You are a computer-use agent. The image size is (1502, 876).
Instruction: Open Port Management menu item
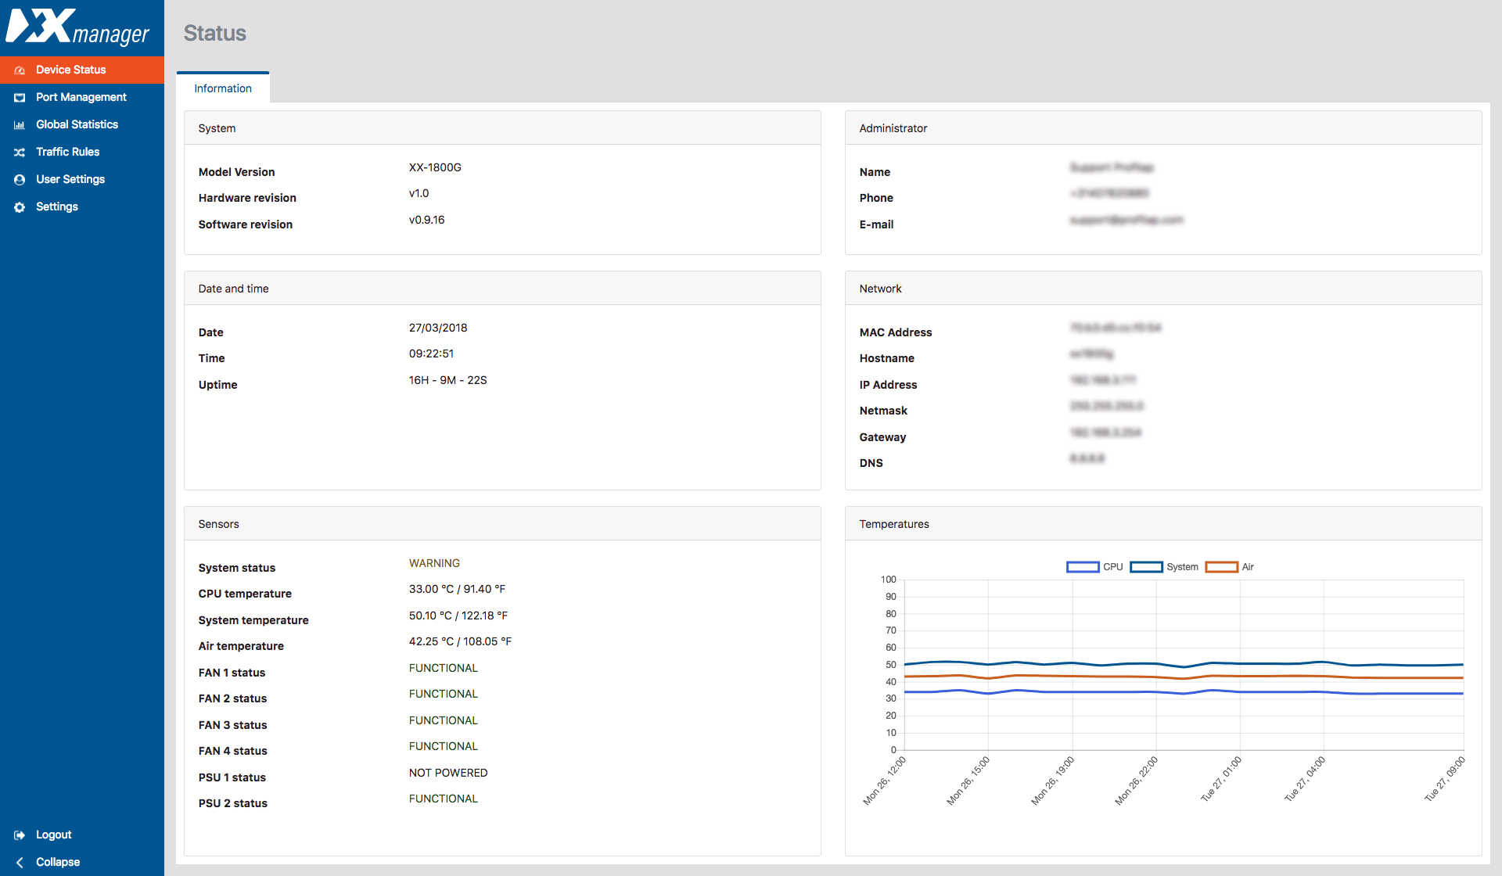[x=81, y=97]
